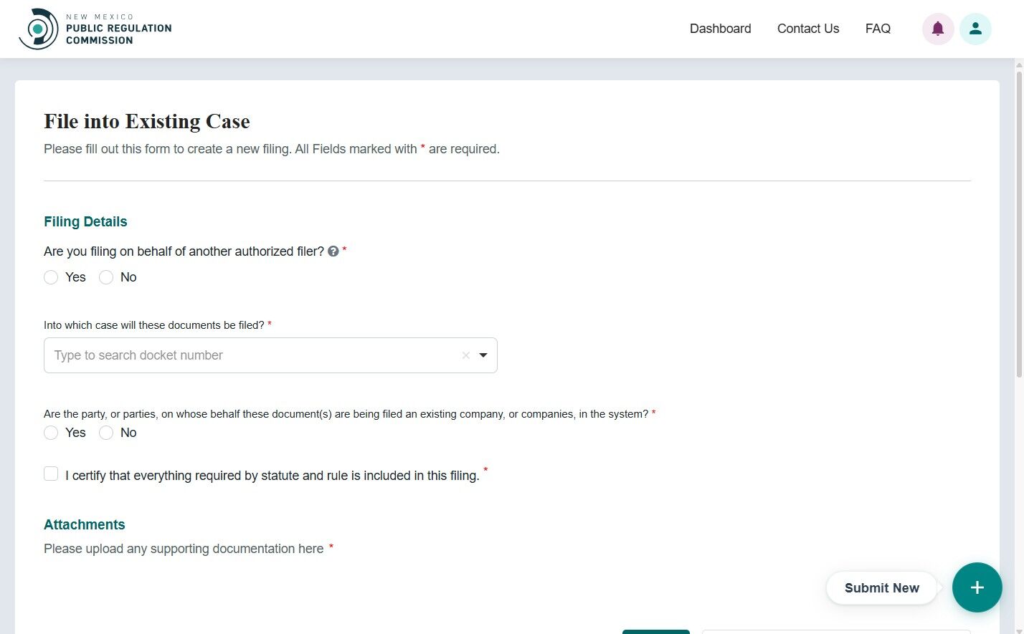Open the Contact Us page
The height and width of the screenshot is (634, 1024).
coord(808,29)
